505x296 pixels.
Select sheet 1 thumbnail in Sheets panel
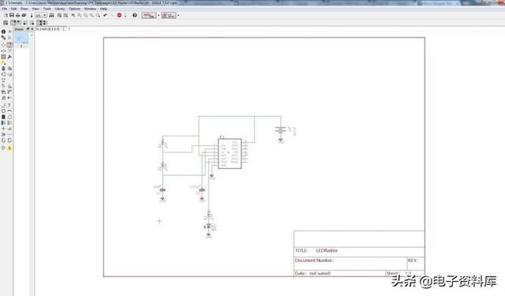pos(21,41)
